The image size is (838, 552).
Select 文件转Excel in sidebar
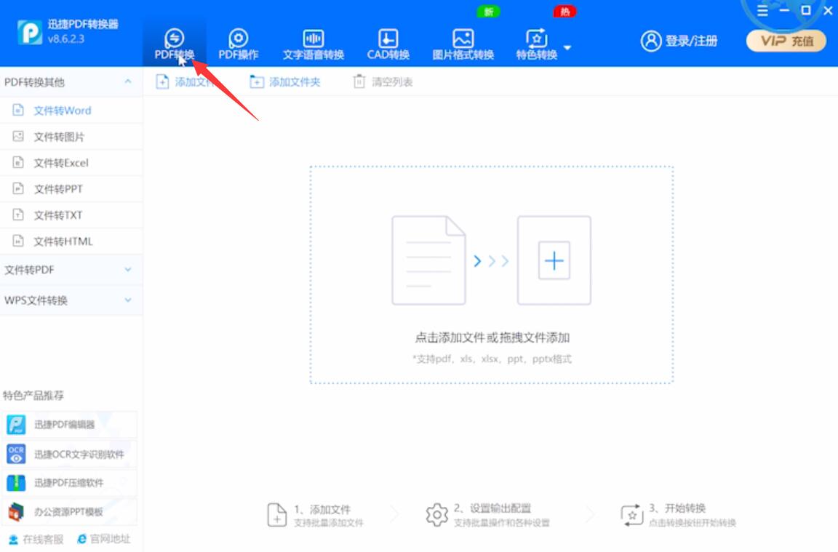(x=71, y=163)
